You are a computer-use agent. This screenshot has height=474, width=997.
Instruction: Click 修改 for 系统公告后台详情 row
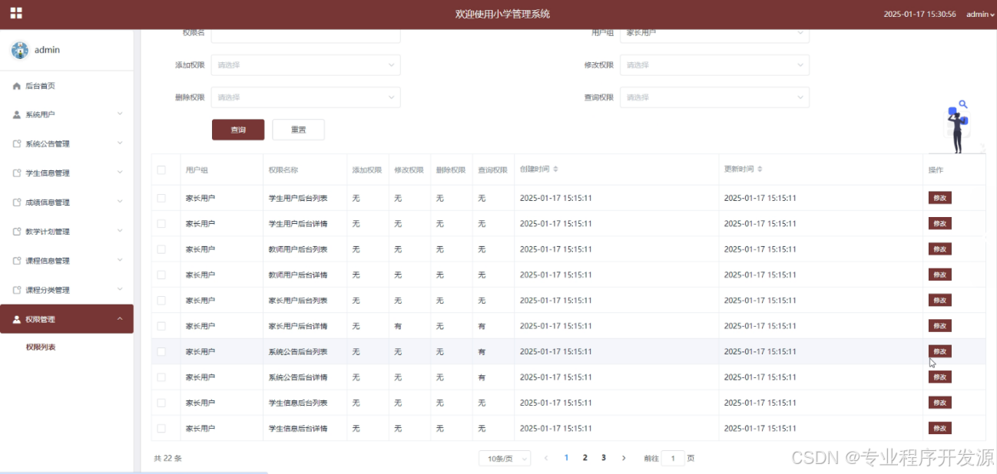coord(940,377)
